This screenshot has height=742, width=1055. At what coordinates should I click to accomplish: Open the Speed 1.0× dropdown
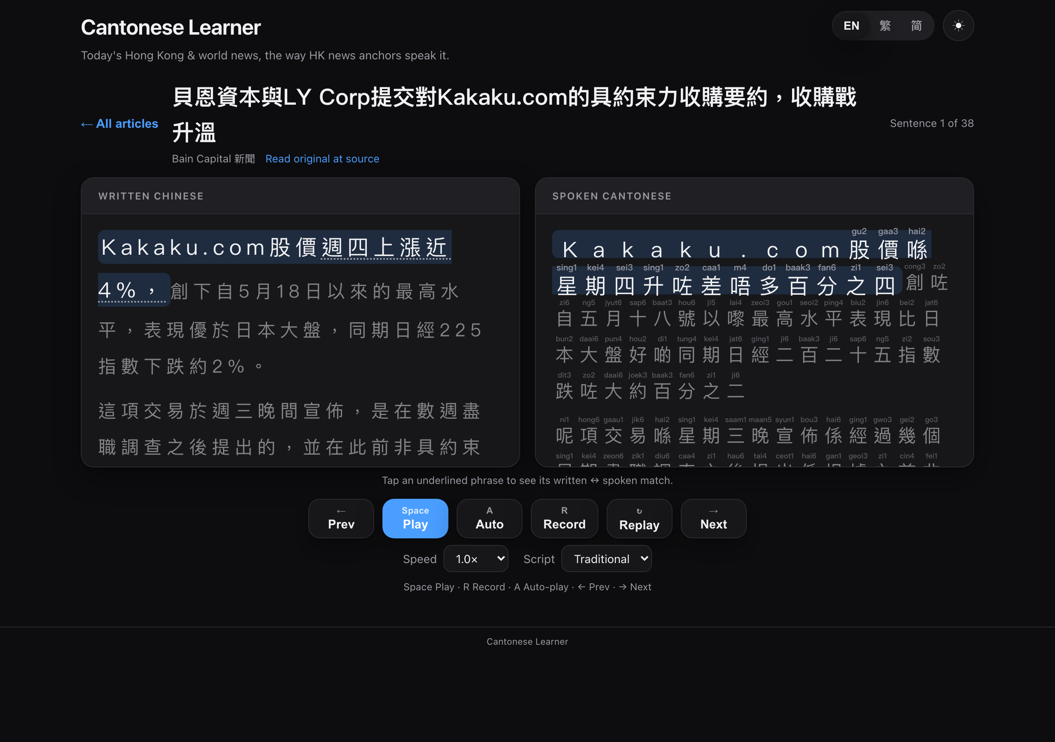pos(476,559)
